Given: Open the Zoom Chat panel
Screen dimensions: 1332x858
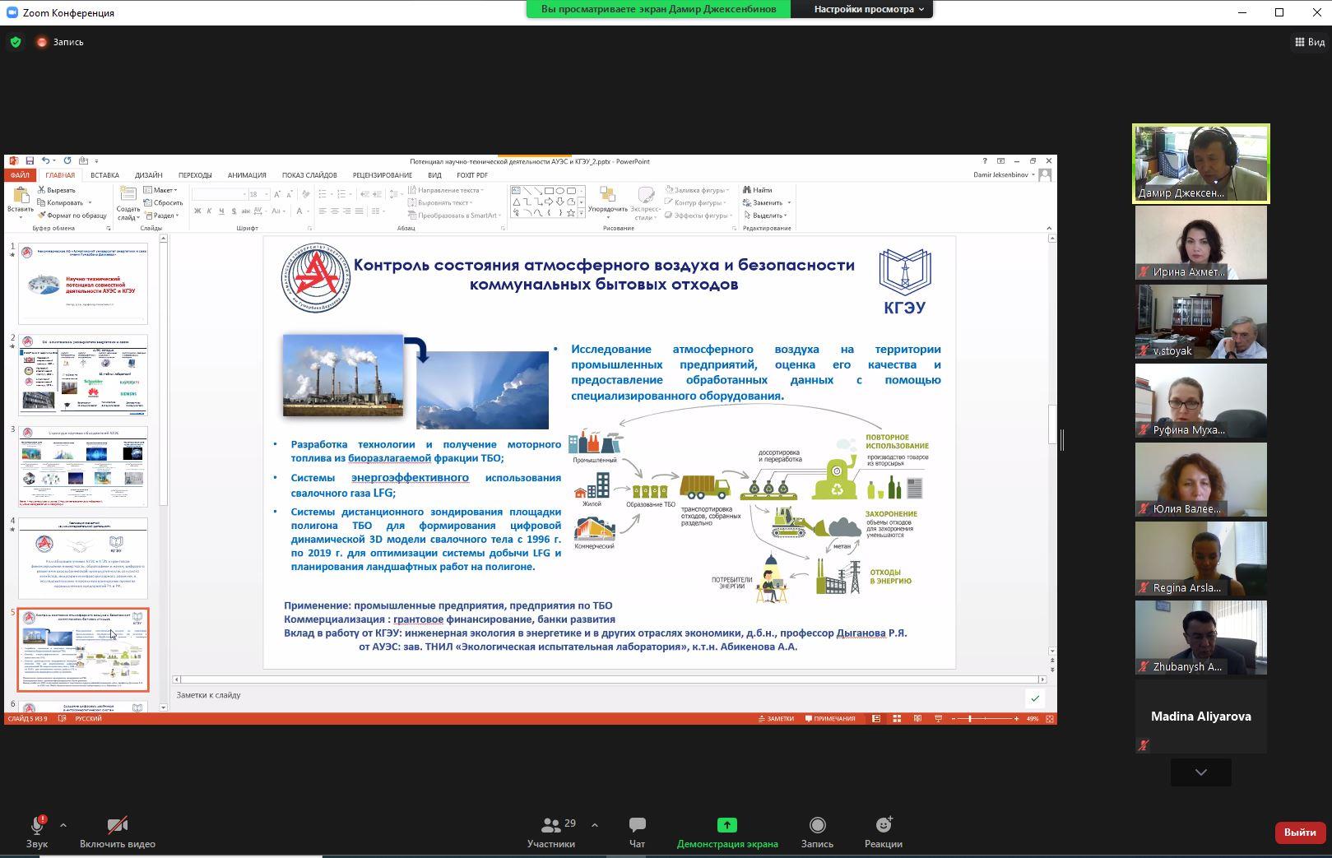Looking at the screenshot, I should [637, 832].
